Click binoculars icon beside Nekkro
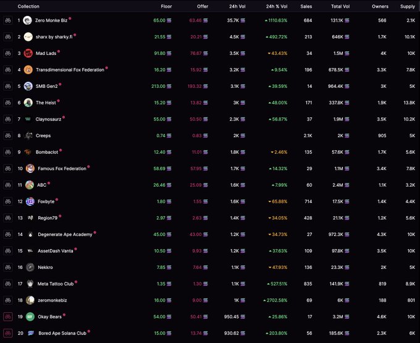The image size is (420, 343). click(x=8, y=268)
